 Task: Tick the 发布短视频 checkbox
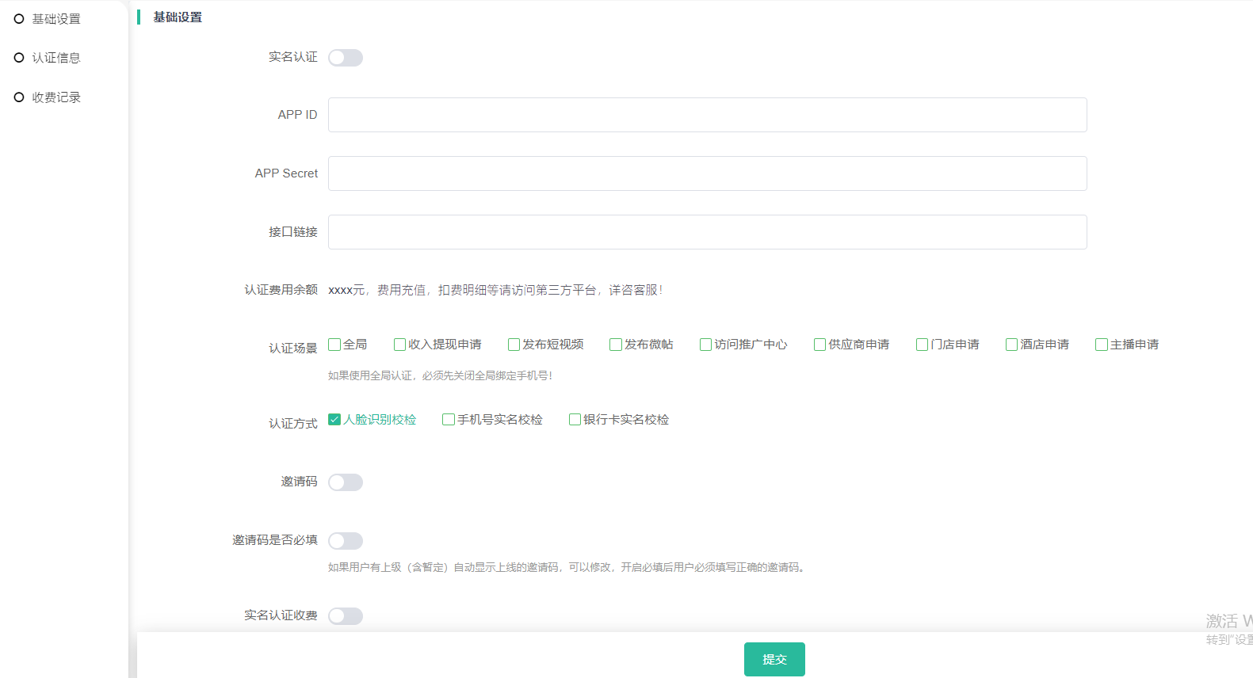coord(514,345)
